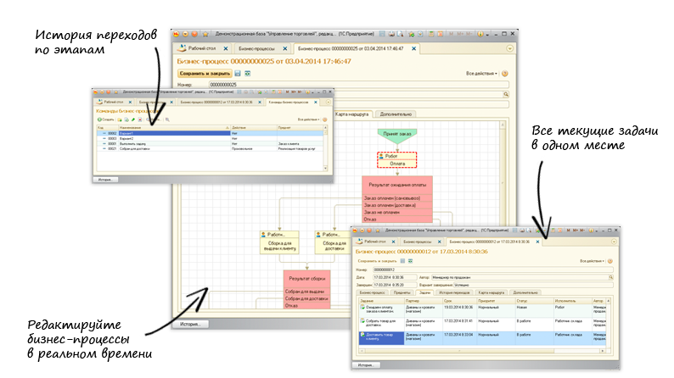674x378 pixels.
Task: Click the help question mark in main window
Action: pos(505,74)
